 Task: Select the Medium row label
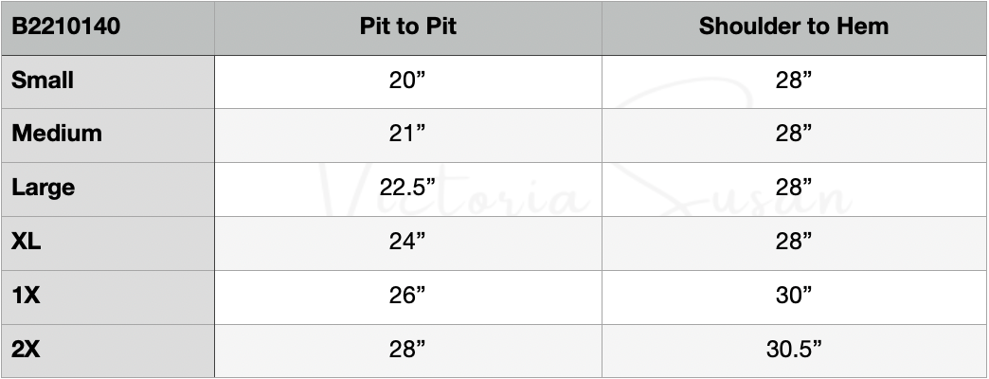point(57,134)
